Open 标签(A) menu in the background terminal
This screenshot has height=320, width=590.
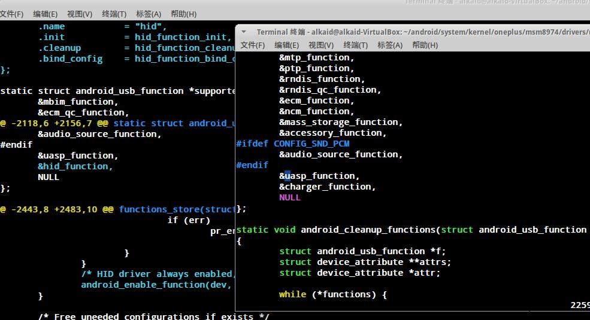(x=149, y=14)
